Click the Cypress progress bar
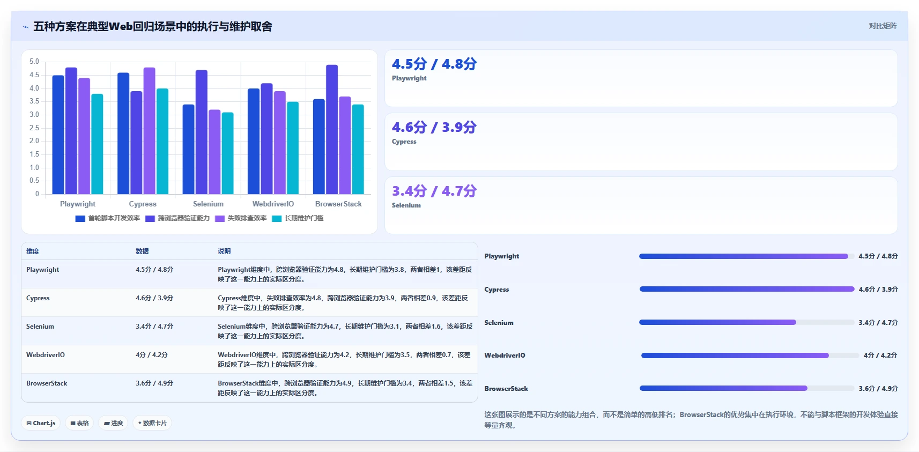The height and width of the screenshot is (452, 919). (746, 289)
